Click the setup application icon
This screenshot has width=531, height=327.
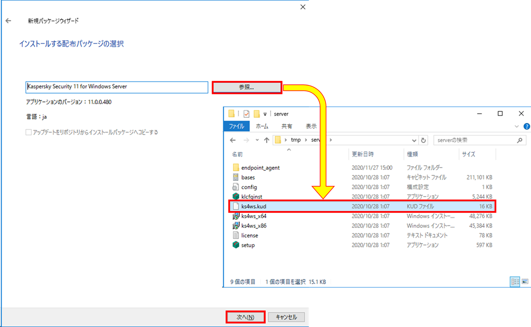[x=236, y=245]
